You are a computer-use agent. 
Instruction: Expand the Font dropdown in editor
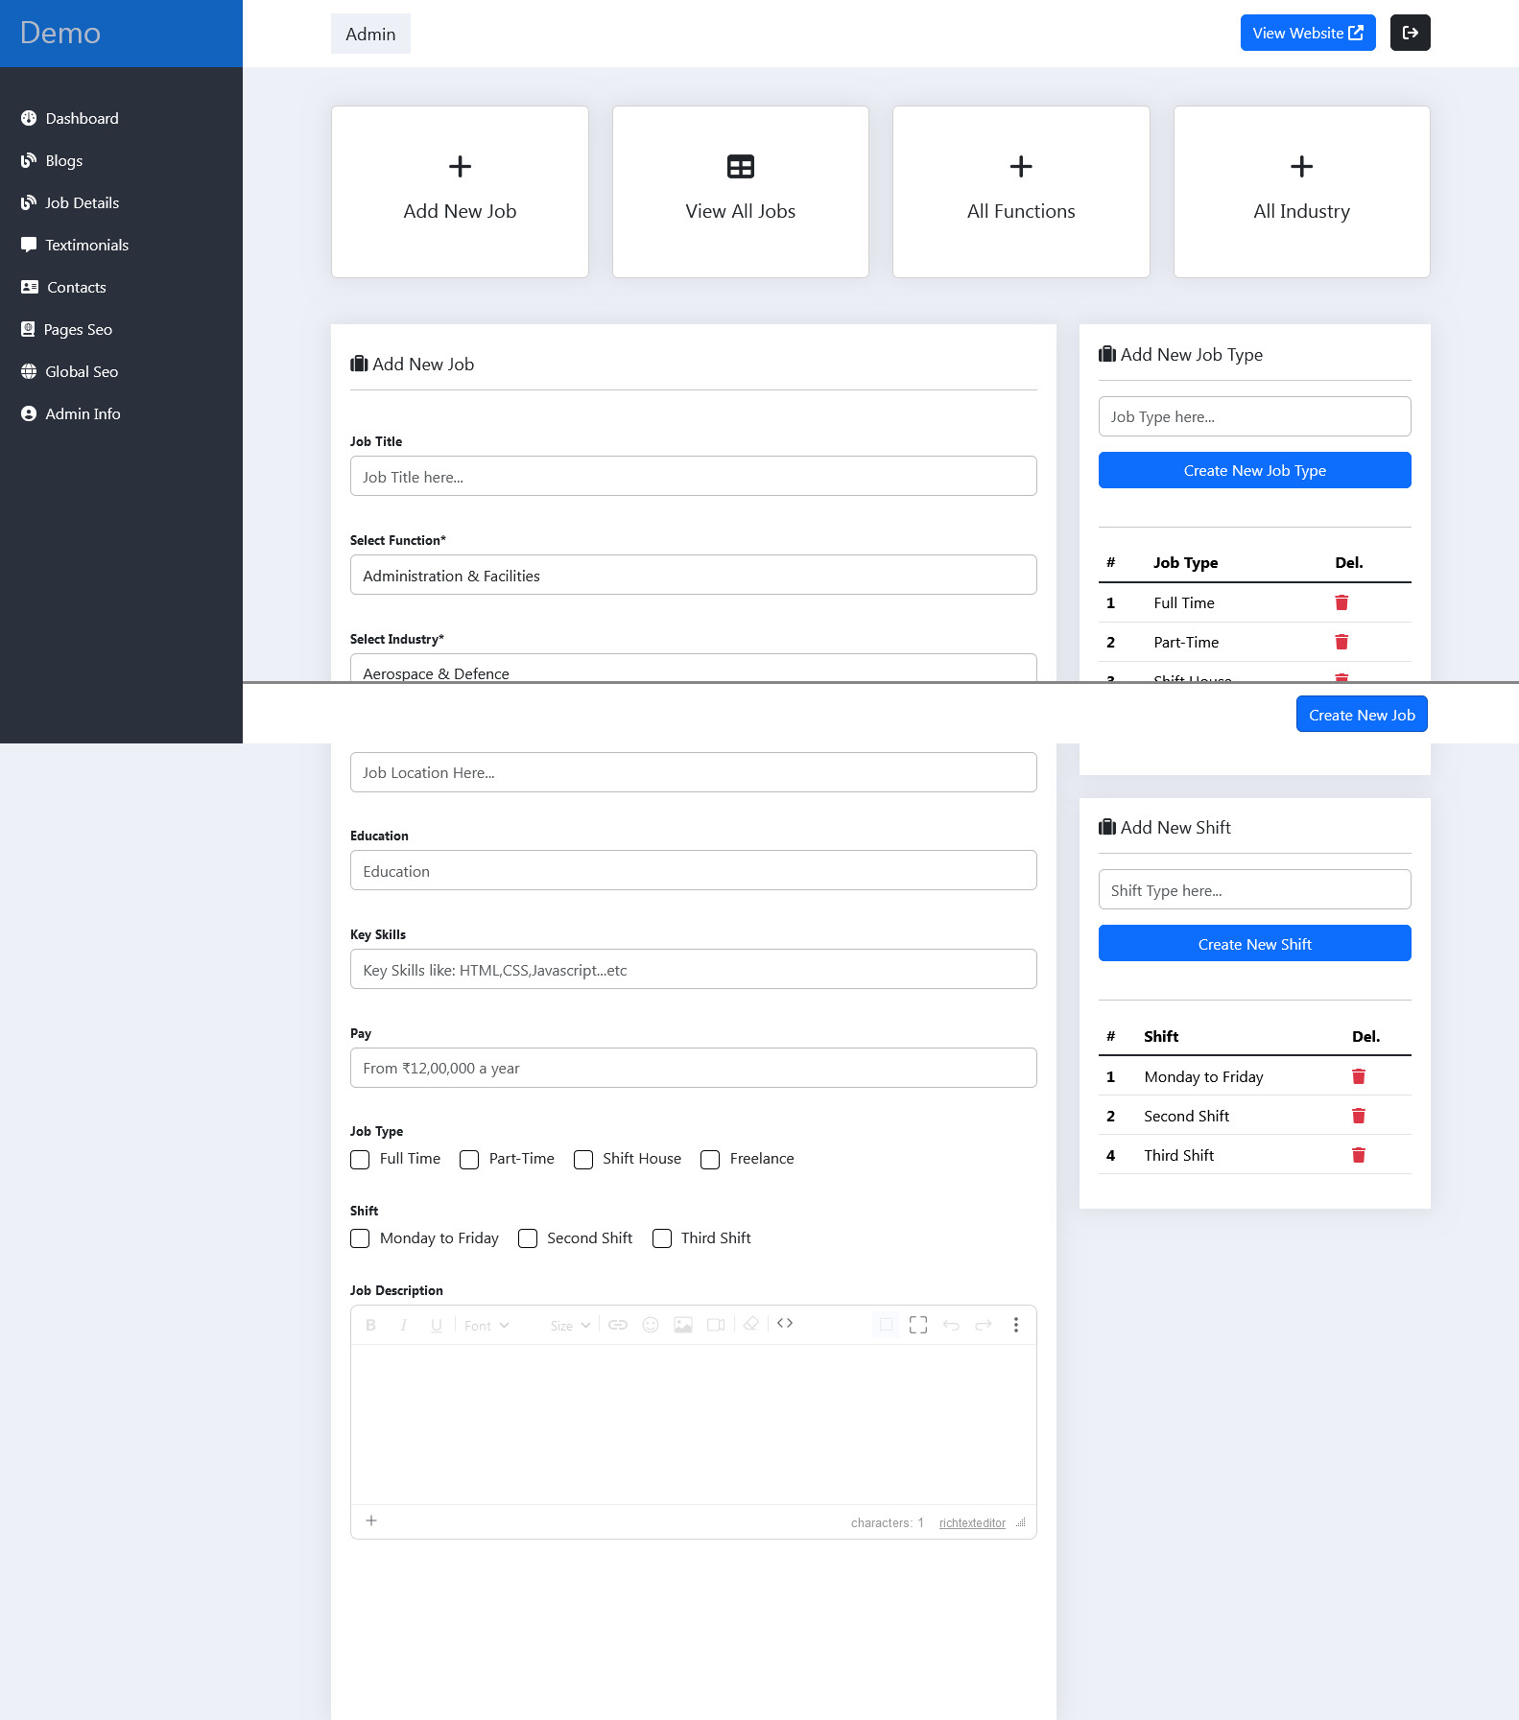[487, 1325]
